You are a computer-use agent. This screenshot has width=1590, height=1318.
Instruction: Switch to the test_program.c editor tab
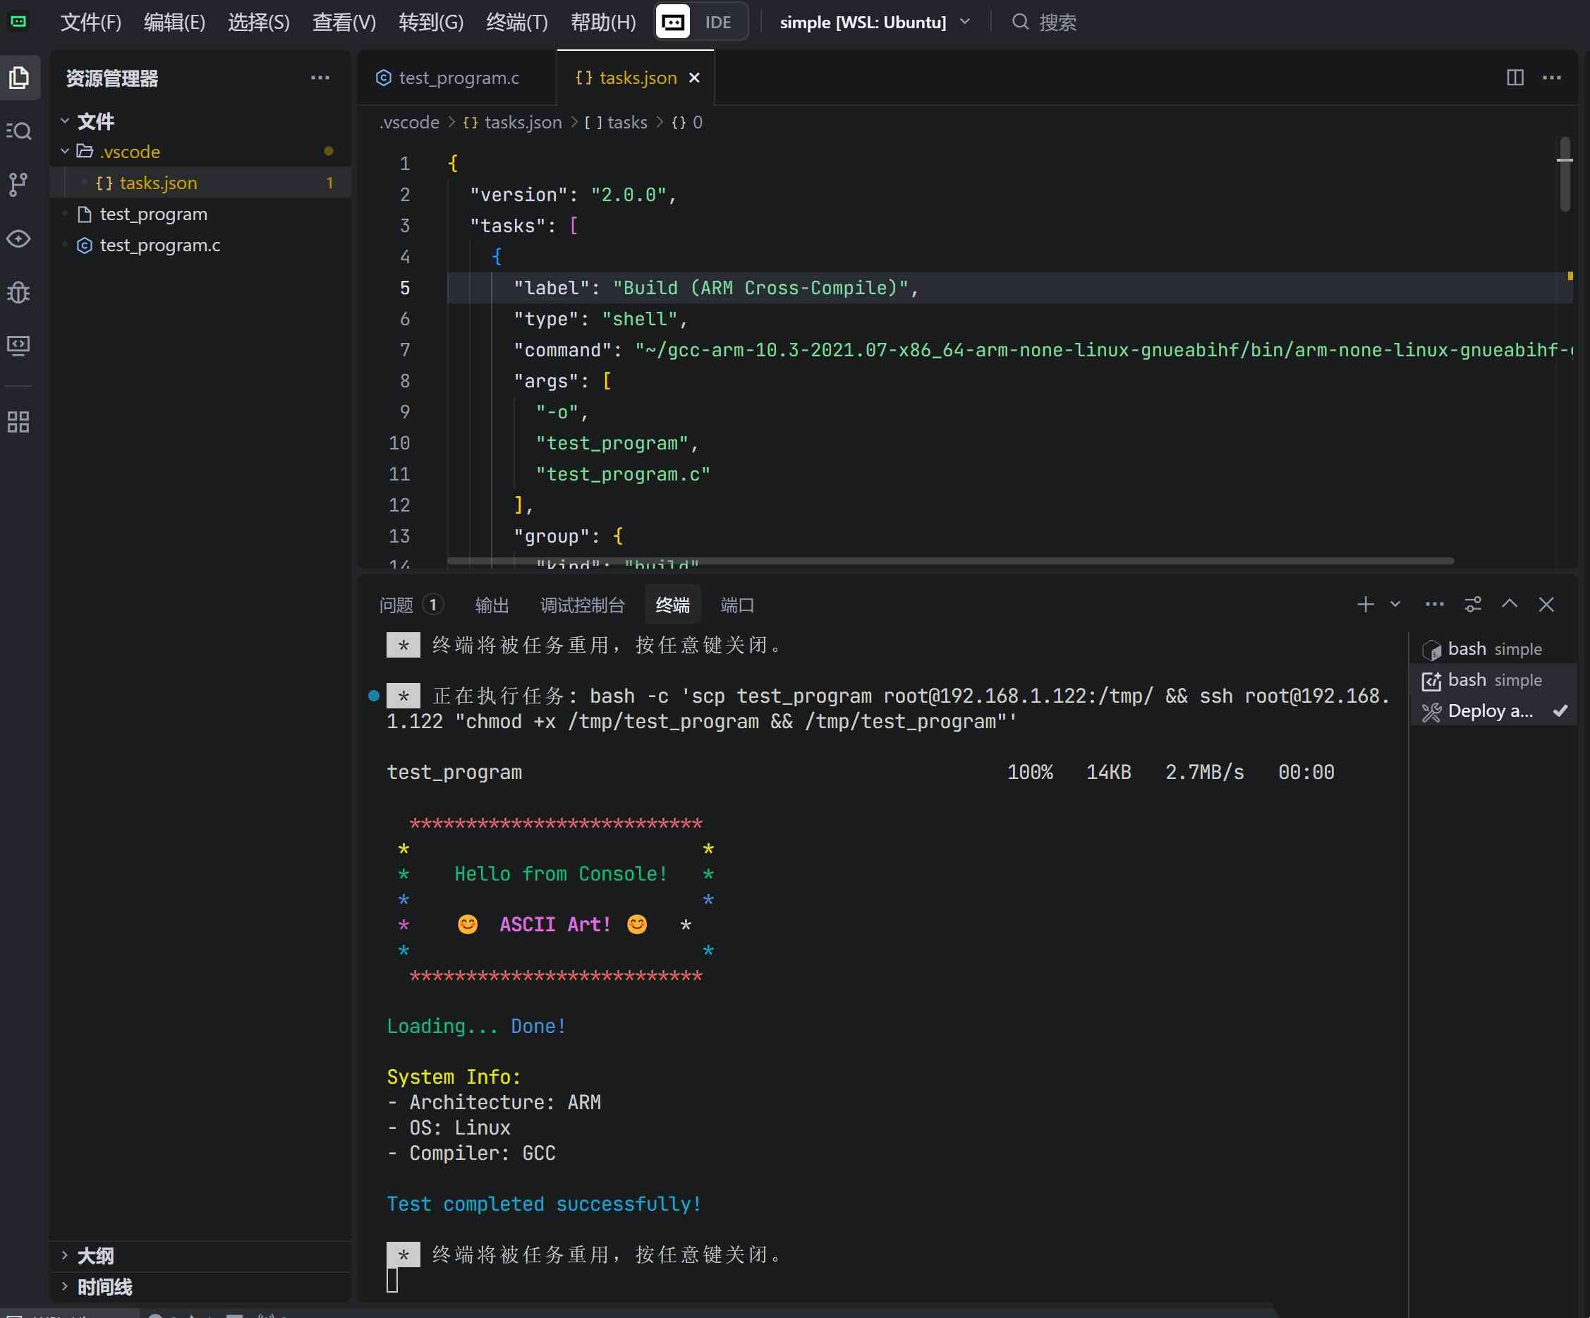(x=457, y=78)
